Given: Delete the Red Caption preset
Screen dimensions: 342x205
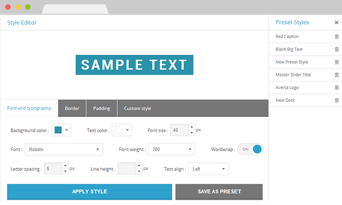Looking at the screenshot, I should (x=337, y=37).
